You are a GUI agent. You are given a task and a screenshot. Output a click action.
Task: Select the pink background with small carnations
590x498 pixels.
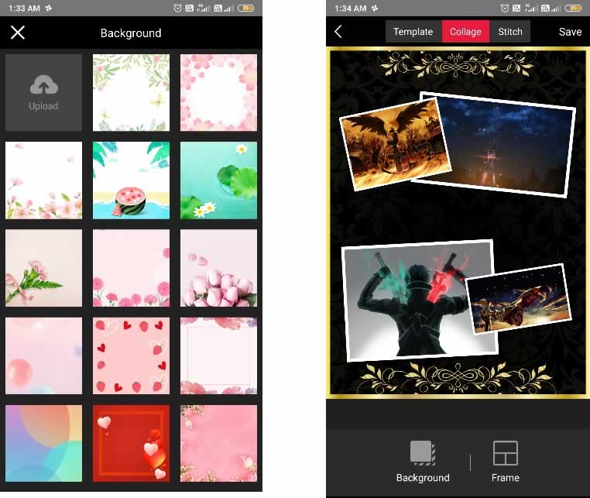coord(131,268)
